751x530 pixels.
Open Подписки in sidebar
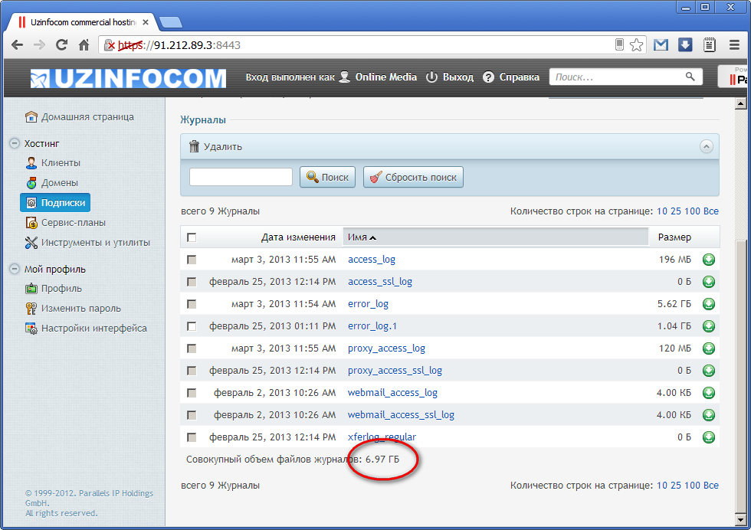[x=55, y=202]
